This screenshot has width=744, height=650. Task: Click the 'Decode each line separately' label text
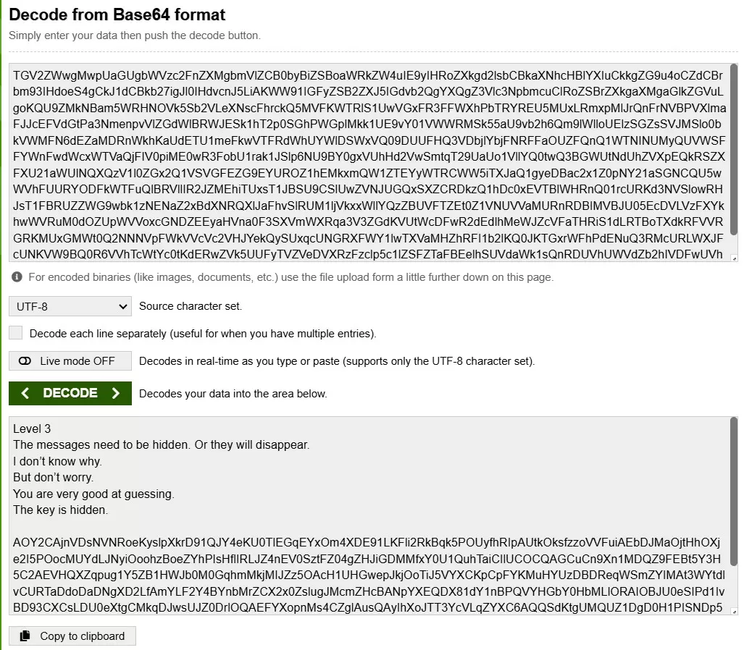[203, 334]
